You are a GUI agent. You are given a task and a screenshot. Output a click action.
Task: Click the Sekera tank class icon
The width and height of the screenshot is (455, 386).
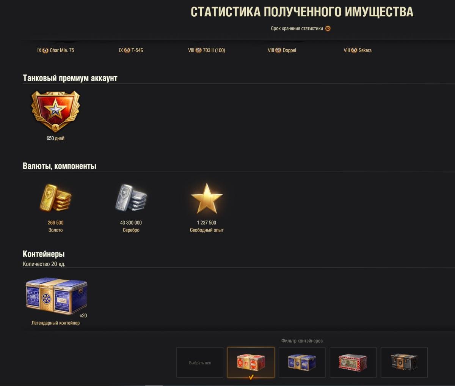coord(354,50)
